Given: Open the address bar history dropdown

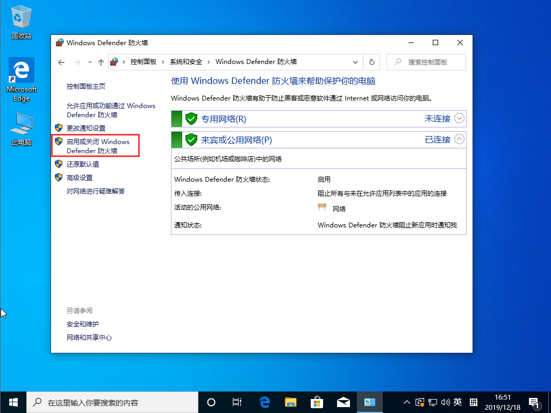Looking at the screenshot, I should (355, 62).
